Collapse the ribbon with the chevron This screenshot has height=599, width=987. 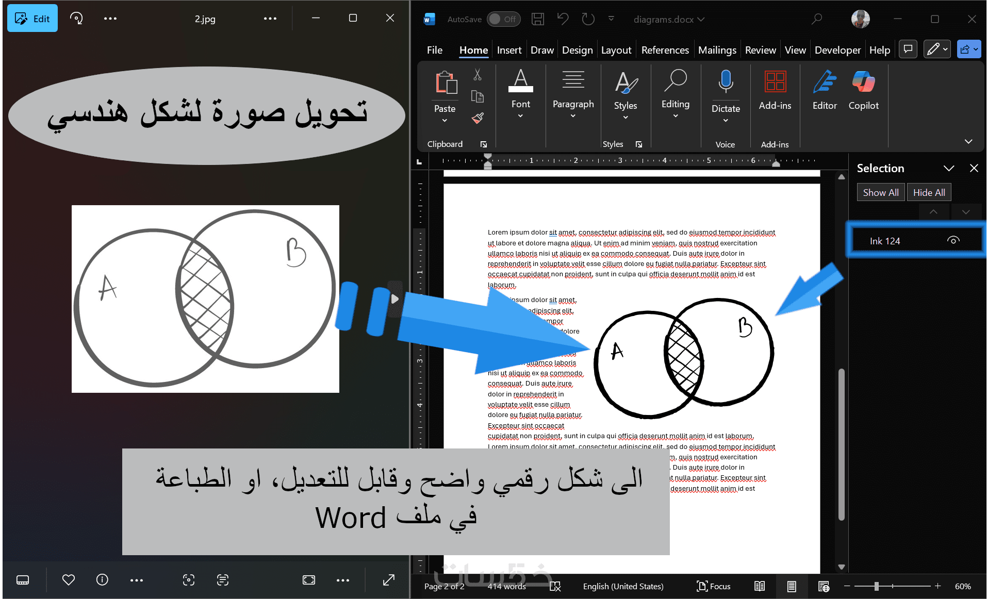968,141
